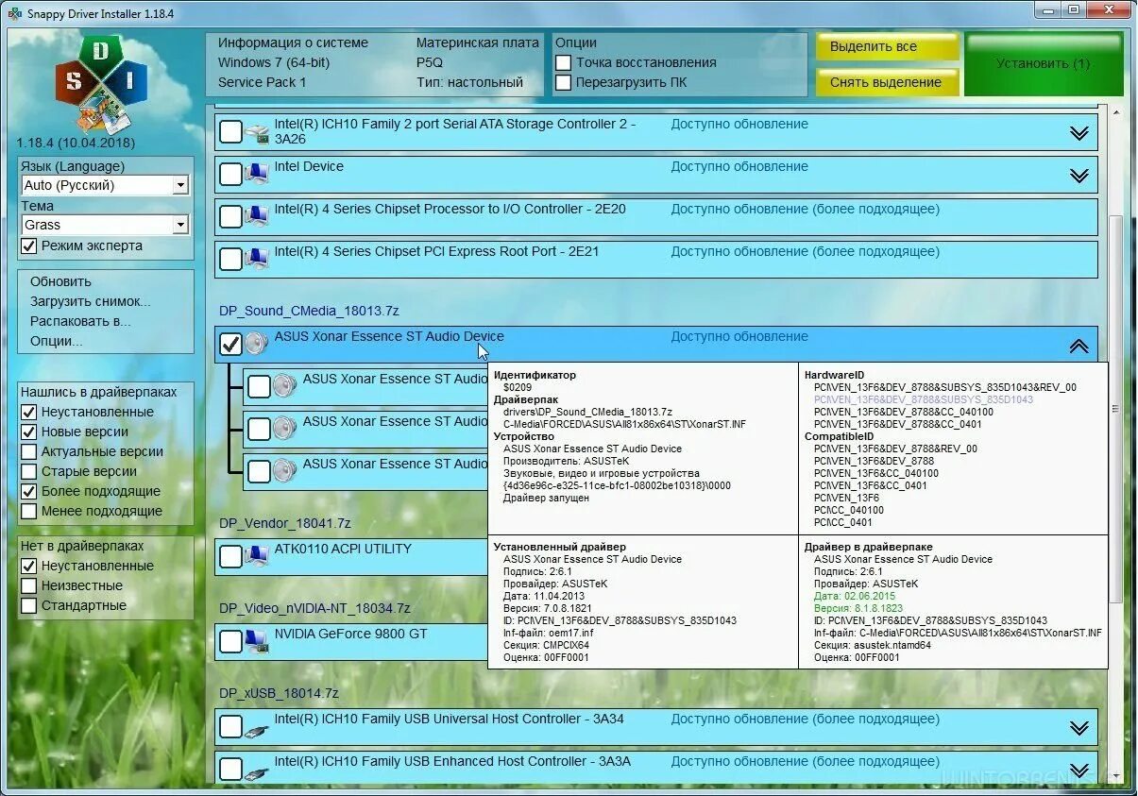Click the driver list vertical scrollbar
The height and width of the screenshot is (796, 1138).
(1115, 409)
